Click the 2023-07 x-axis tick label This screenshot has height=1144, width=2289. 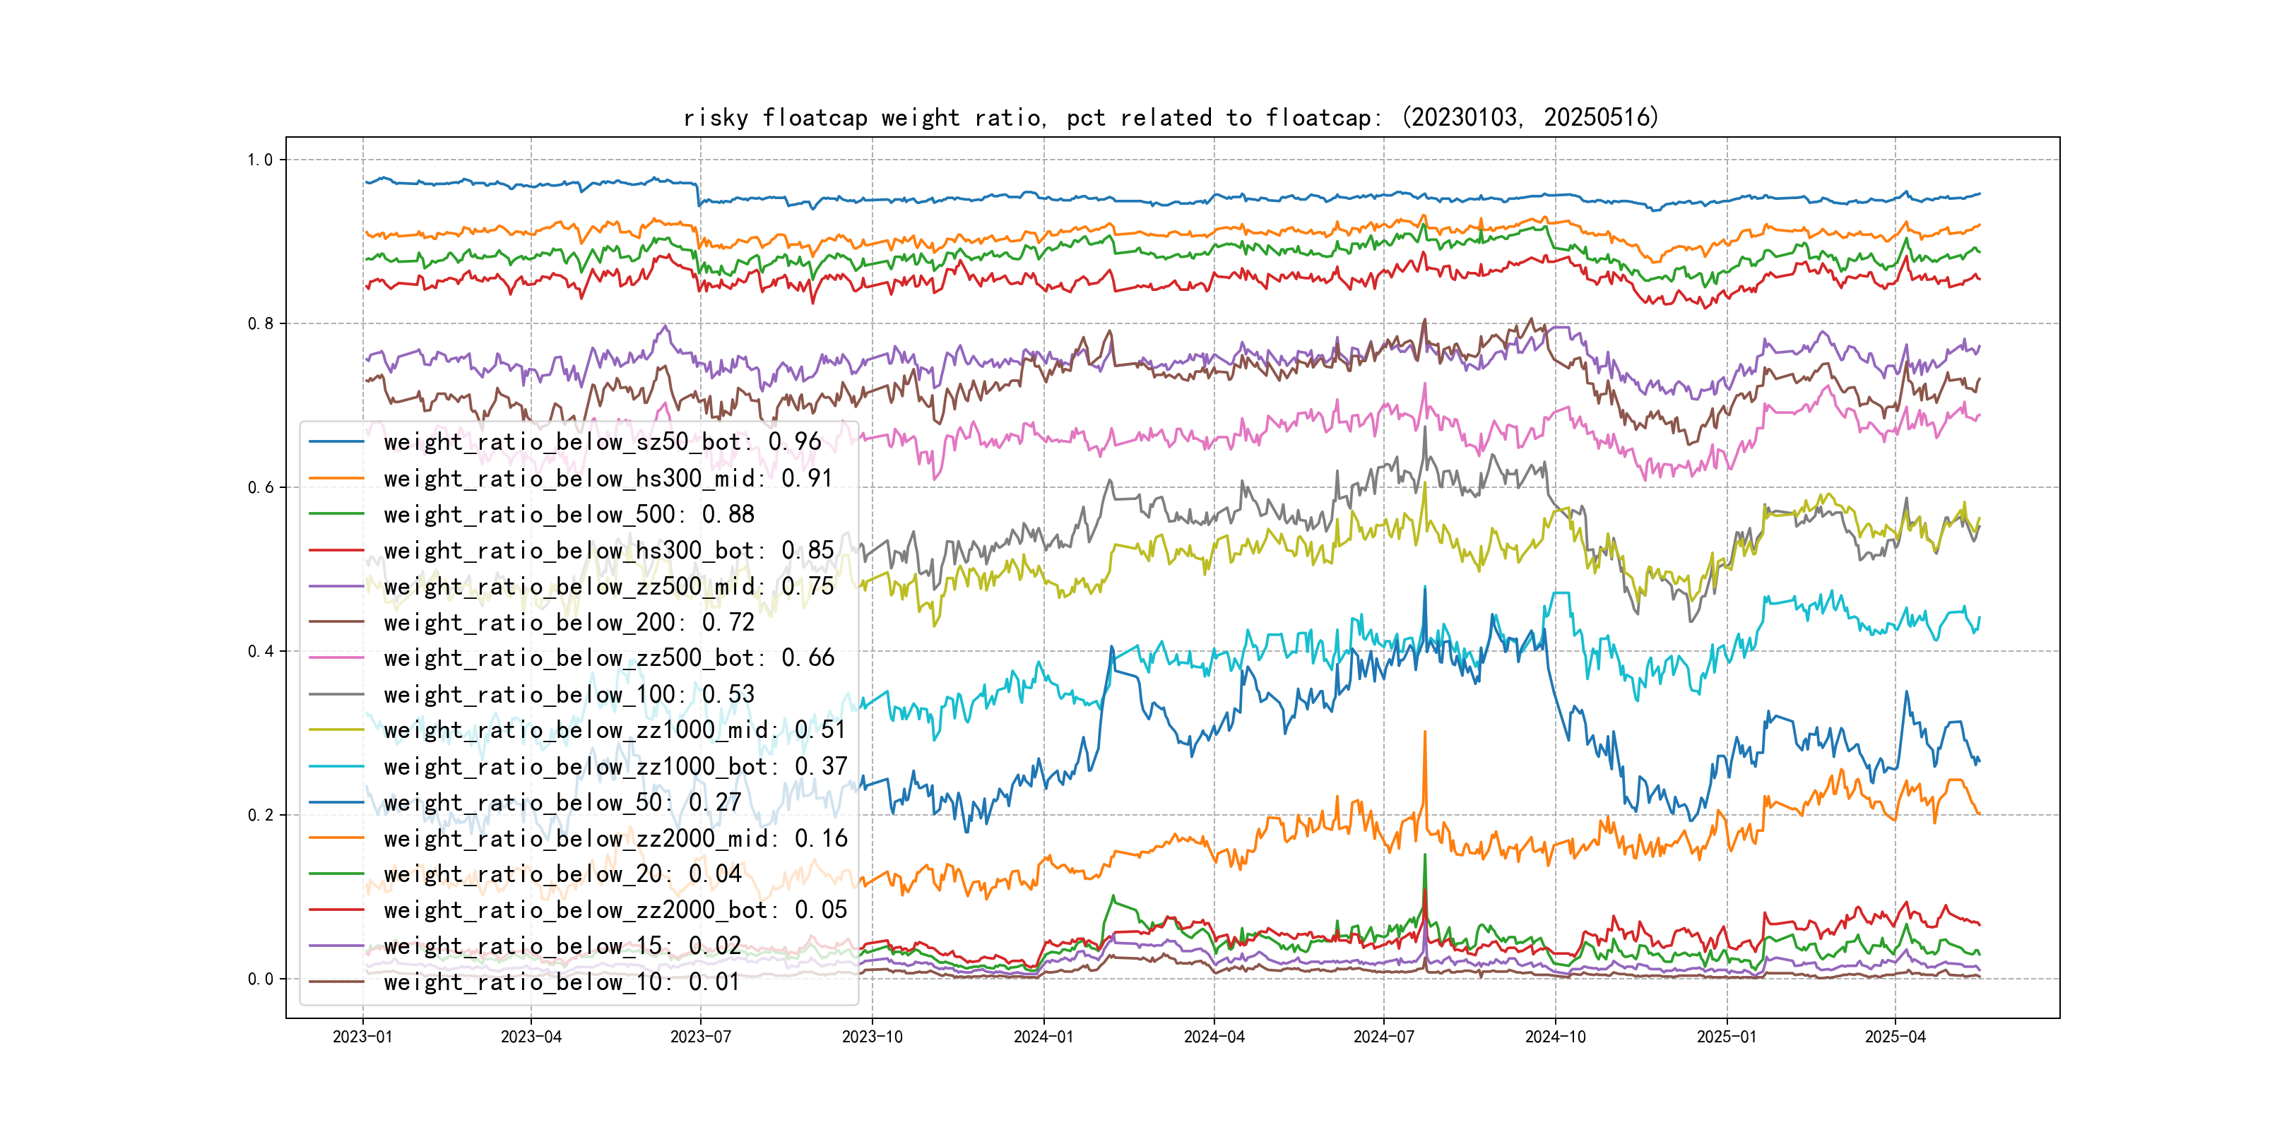700,1037
